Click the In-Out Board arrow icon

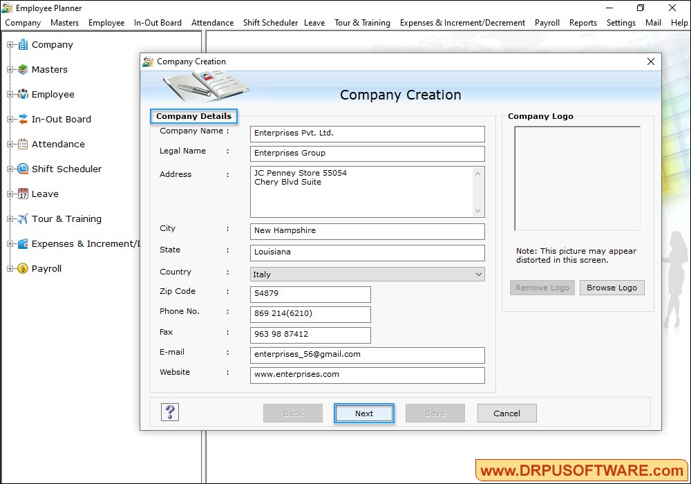click(x=22, y=119)
